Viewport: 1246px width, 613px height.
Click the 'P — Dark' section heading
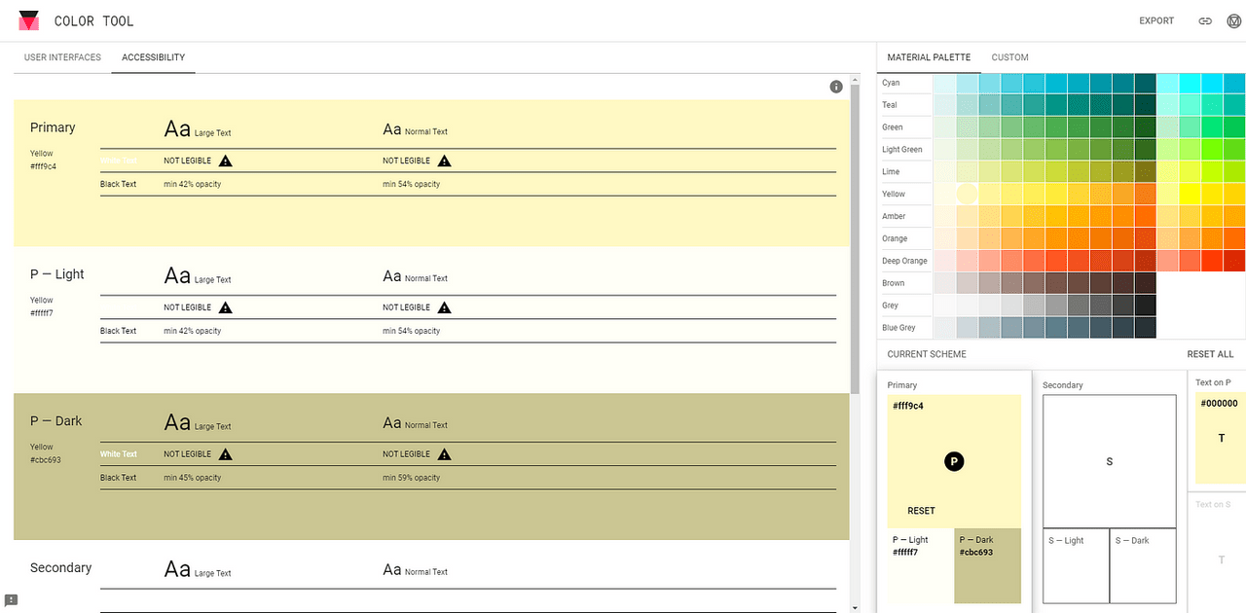(x=55, y=421)
